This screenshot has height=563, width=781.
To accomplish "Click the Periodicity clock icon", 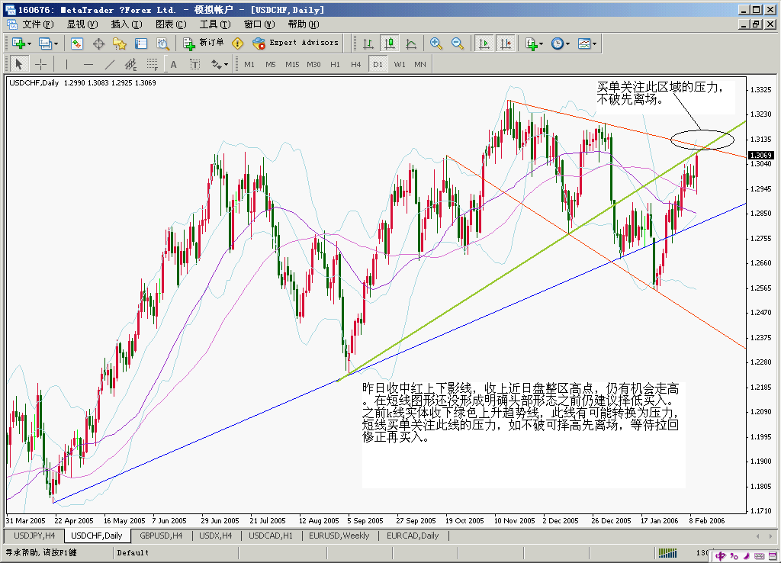I will tap(558, 43).
